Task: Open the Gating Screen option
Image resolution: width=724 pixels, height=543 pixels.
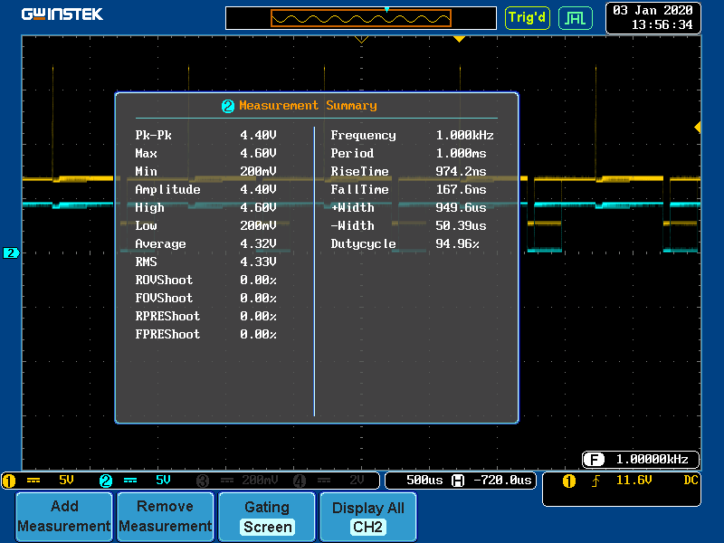Action: click(x=267, y=517)
